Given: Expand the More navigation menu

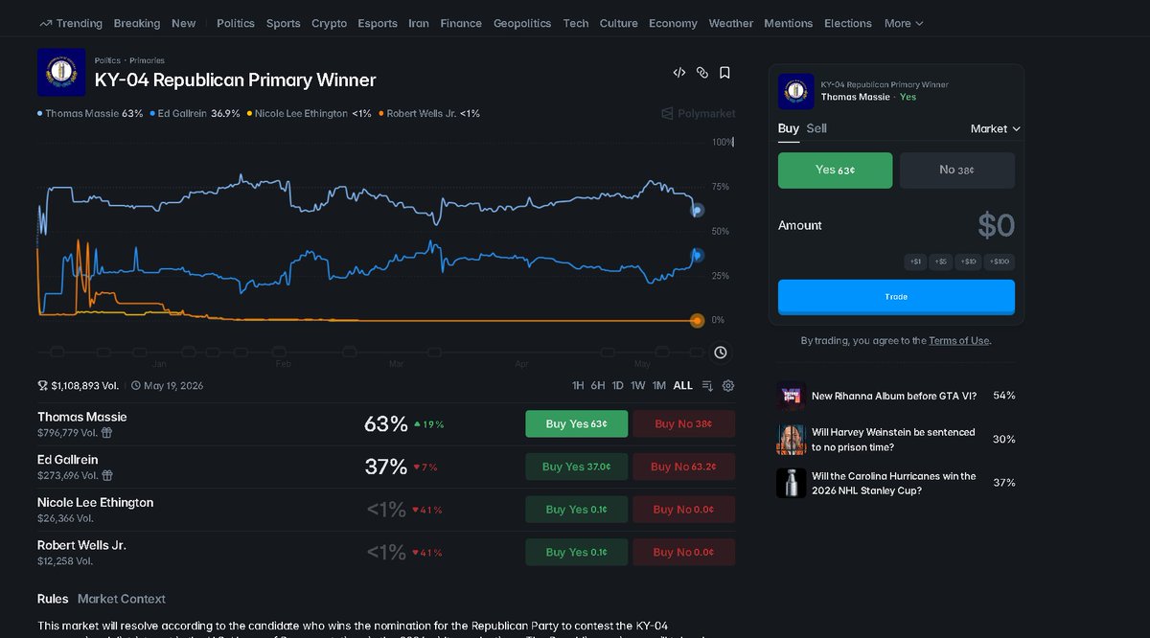Looking at the screenshot, I should pyautogui.click(x=904, y=23).
